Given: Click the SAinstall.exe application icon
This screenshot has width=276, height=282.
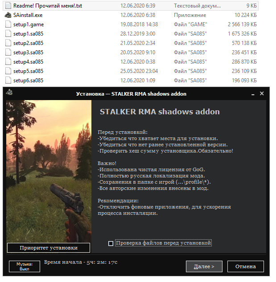Looking at the screenshot, I should [x=8, y=15].
